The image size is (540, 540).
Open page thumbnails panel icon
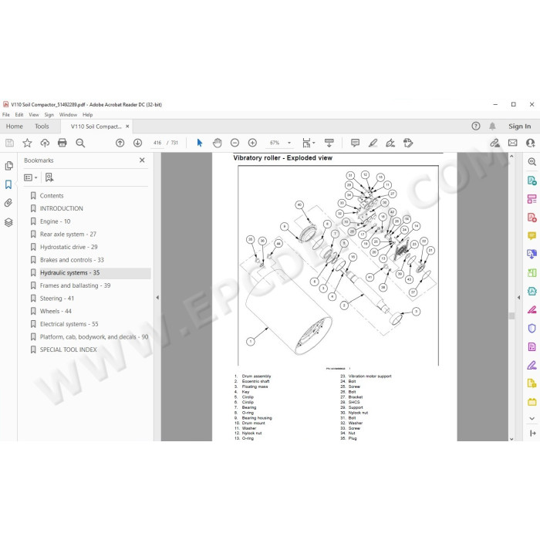point(9,166)
